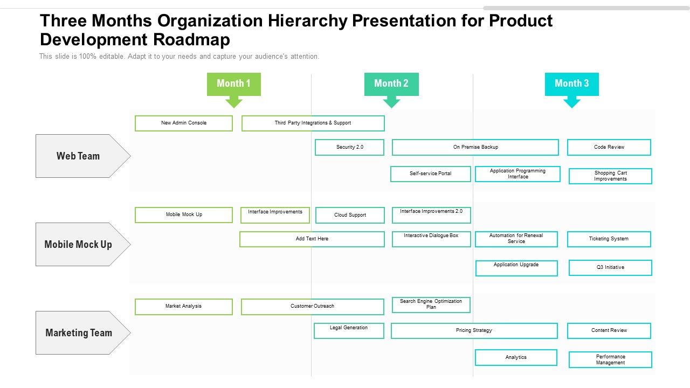This screenshot has height=388, width=690.
Task: Click the Marketing Team row label
Action: (83, 332)
